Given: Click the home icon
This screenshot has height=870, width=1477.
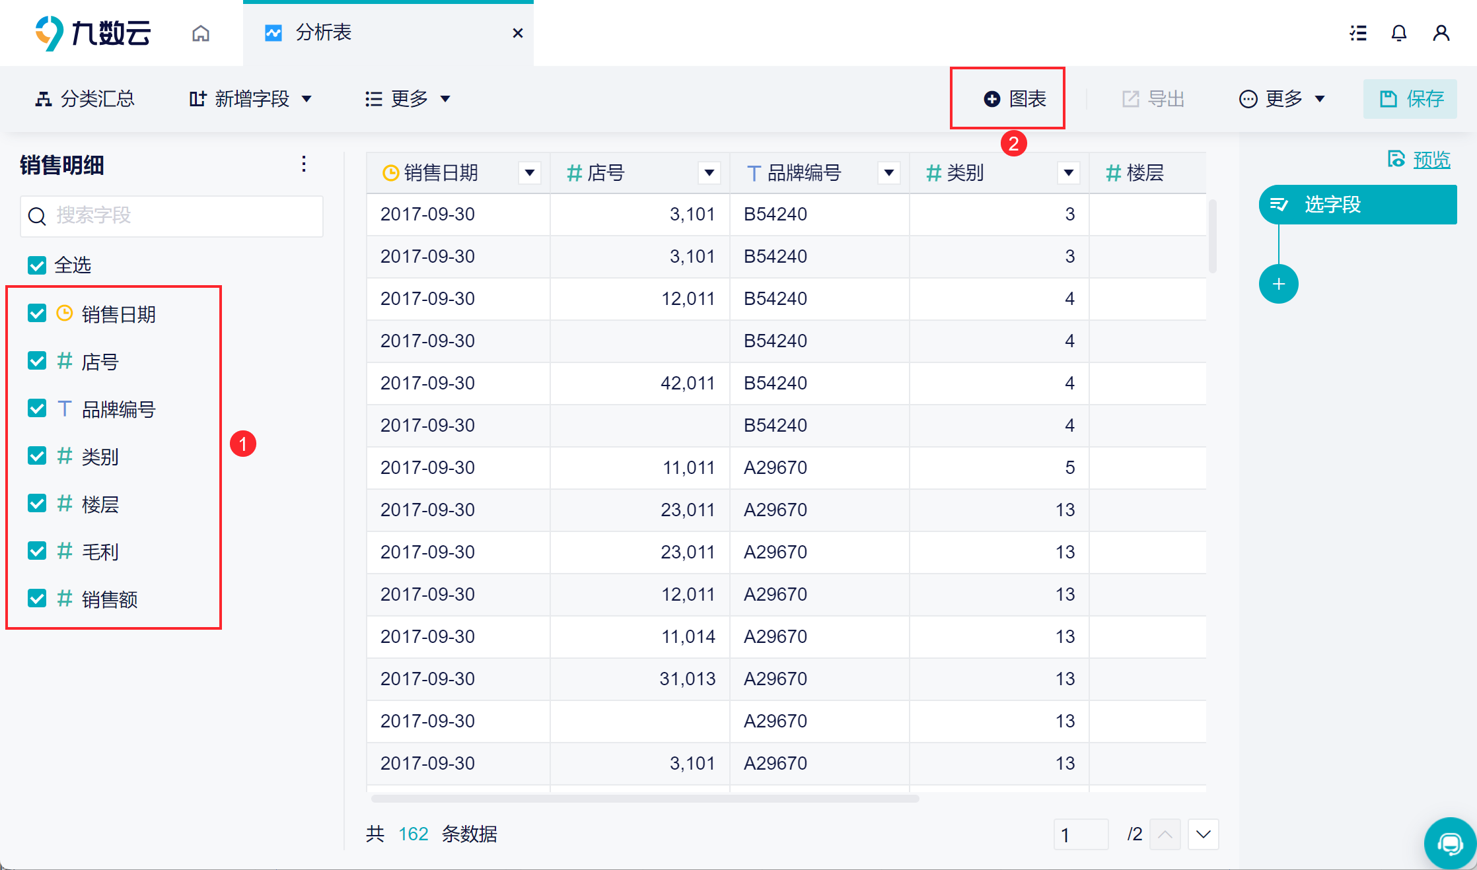Looking at the screenshot, I should coord(201,33).
